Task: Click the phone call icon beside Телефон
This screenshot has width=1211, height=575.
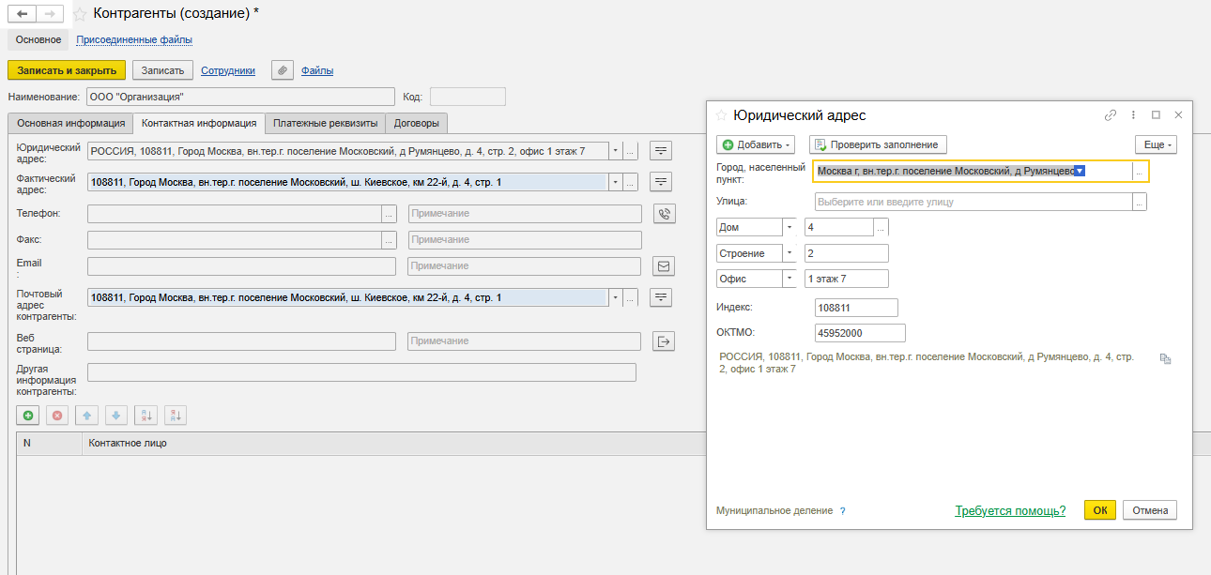Action: (x=664, y=214)
